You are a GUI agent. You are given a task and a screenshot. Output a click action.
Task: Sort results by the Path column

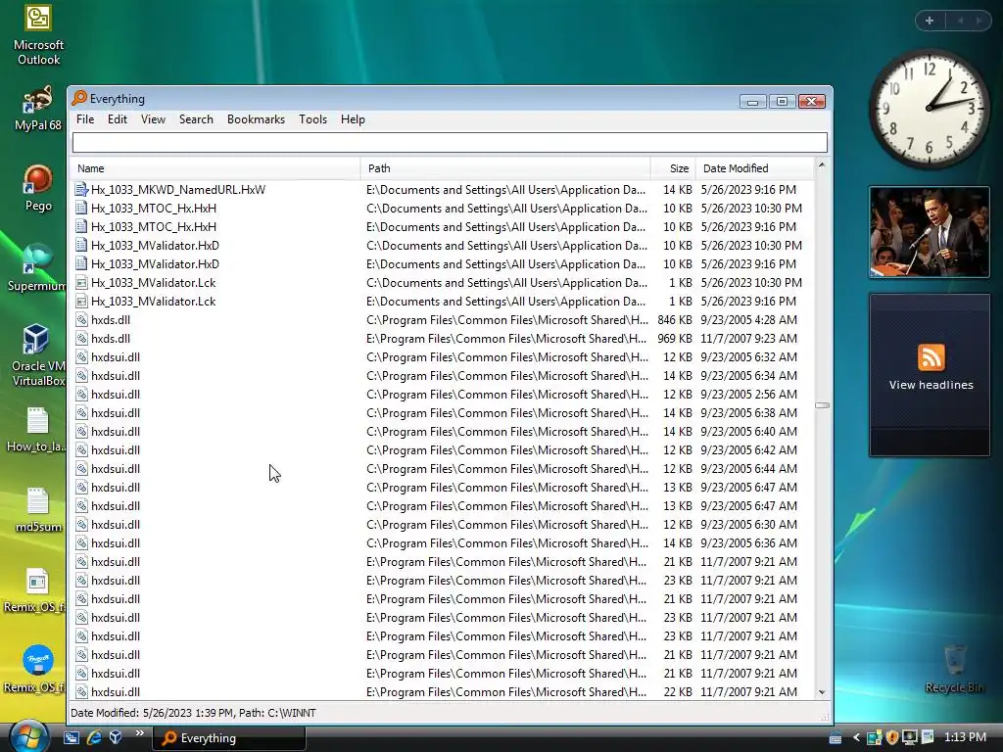505,168
